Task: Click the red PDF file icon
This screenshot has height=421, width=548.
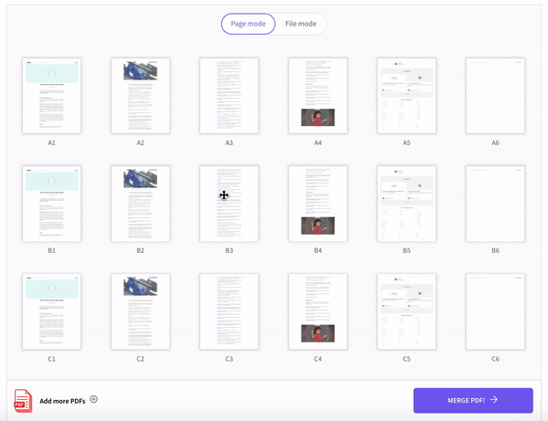Action: pos(23,401)
